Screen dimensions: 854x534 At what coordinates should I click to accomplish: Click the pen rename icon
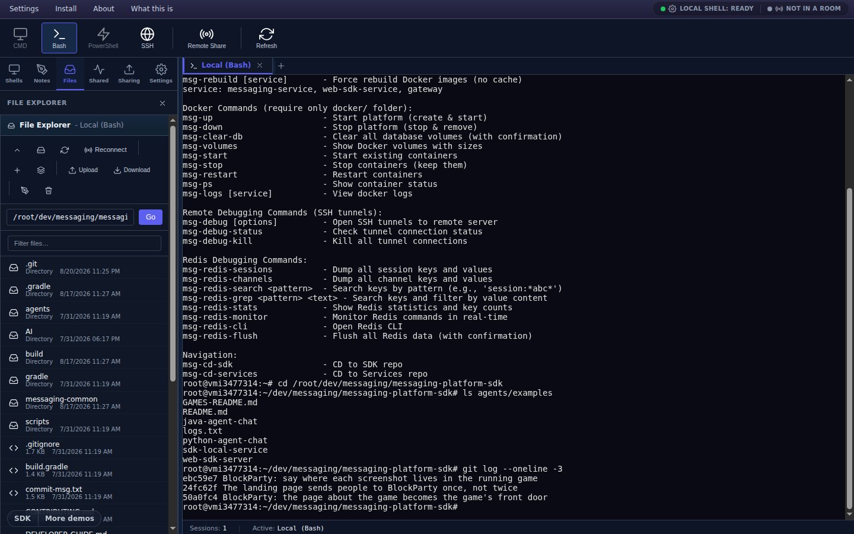point(25,190)
